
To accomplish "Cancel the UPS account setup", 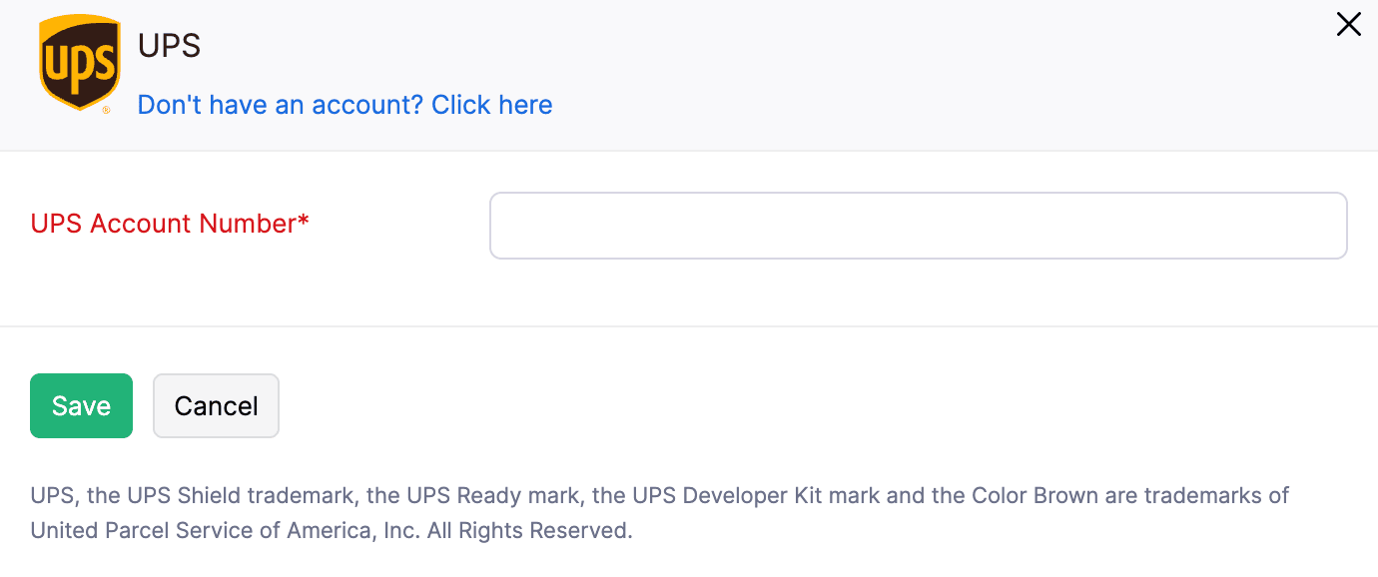I will pos(216,405).
